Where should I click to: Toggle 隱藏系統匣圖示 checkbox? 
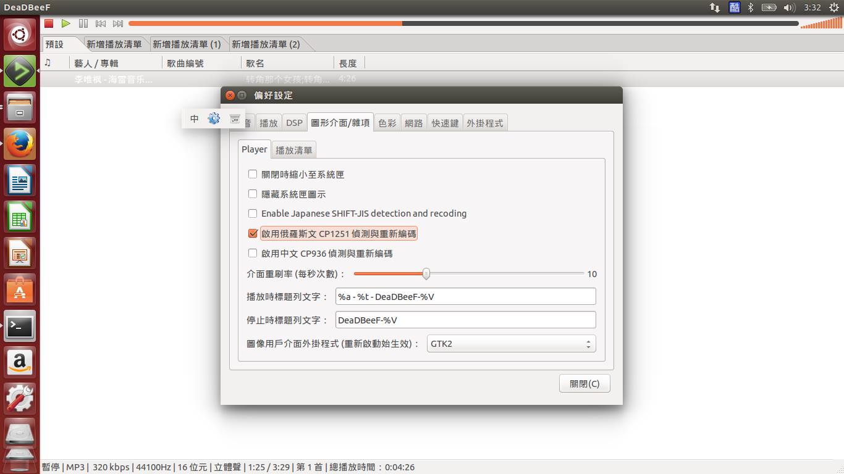tap(253, 194)
